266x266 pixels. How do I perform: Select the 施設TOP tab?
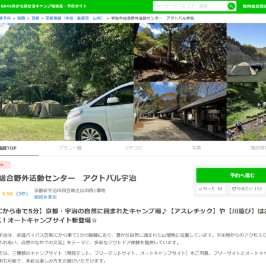coord(8,148)
